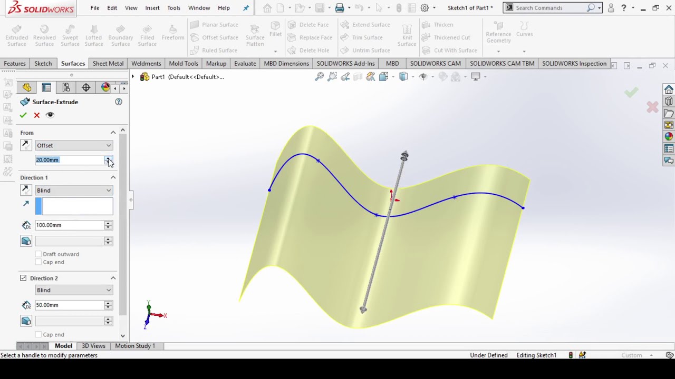Image resolution: width=675 pixels, height=379 pixels.
Task: Open File Explorer folder icon in task pane
Action: pyautogui.click(x=669, y=113)
